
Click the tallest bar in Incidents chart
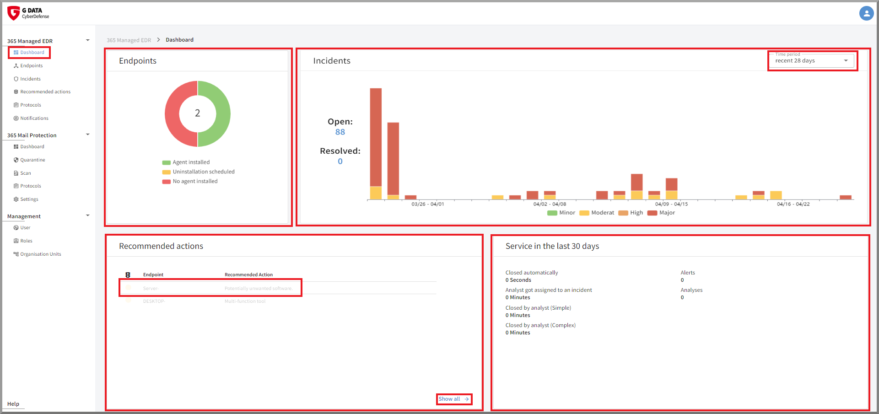pos(376,144)
